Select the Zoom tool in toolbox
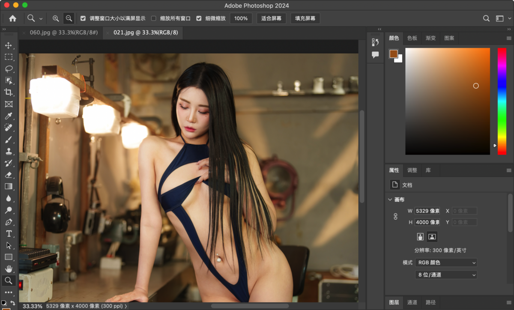The width and height of the screenshot is (514, 310). (9, 281)
